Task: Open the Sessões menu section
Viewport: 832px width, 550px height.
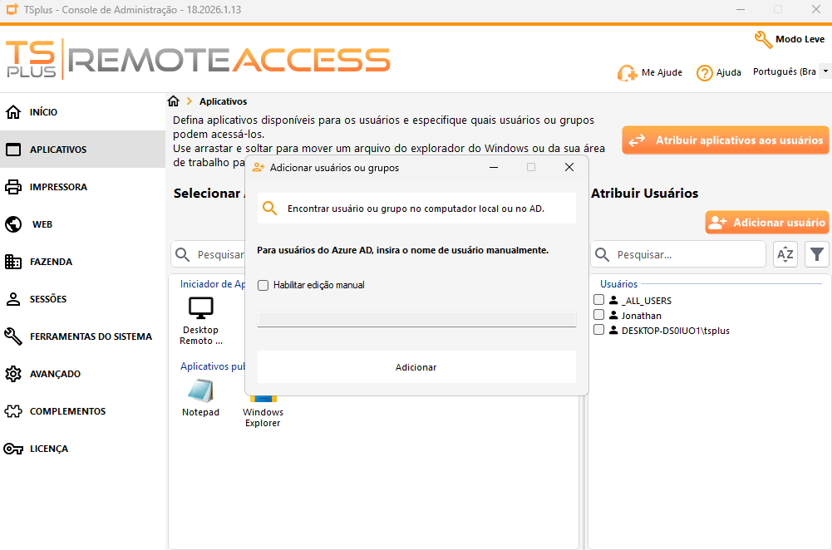Action: point(48,299)
